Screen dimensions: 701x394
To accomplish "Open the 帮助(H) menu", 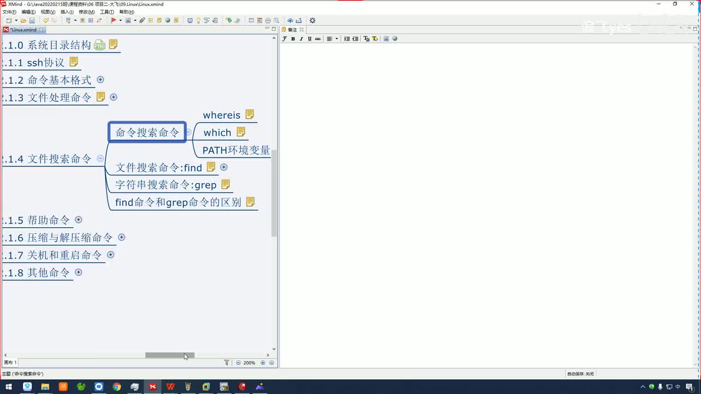I will point(127,11).
